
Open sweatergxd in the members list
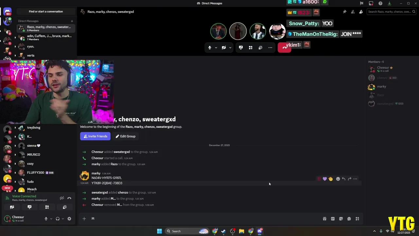click(x=390, y=104)
